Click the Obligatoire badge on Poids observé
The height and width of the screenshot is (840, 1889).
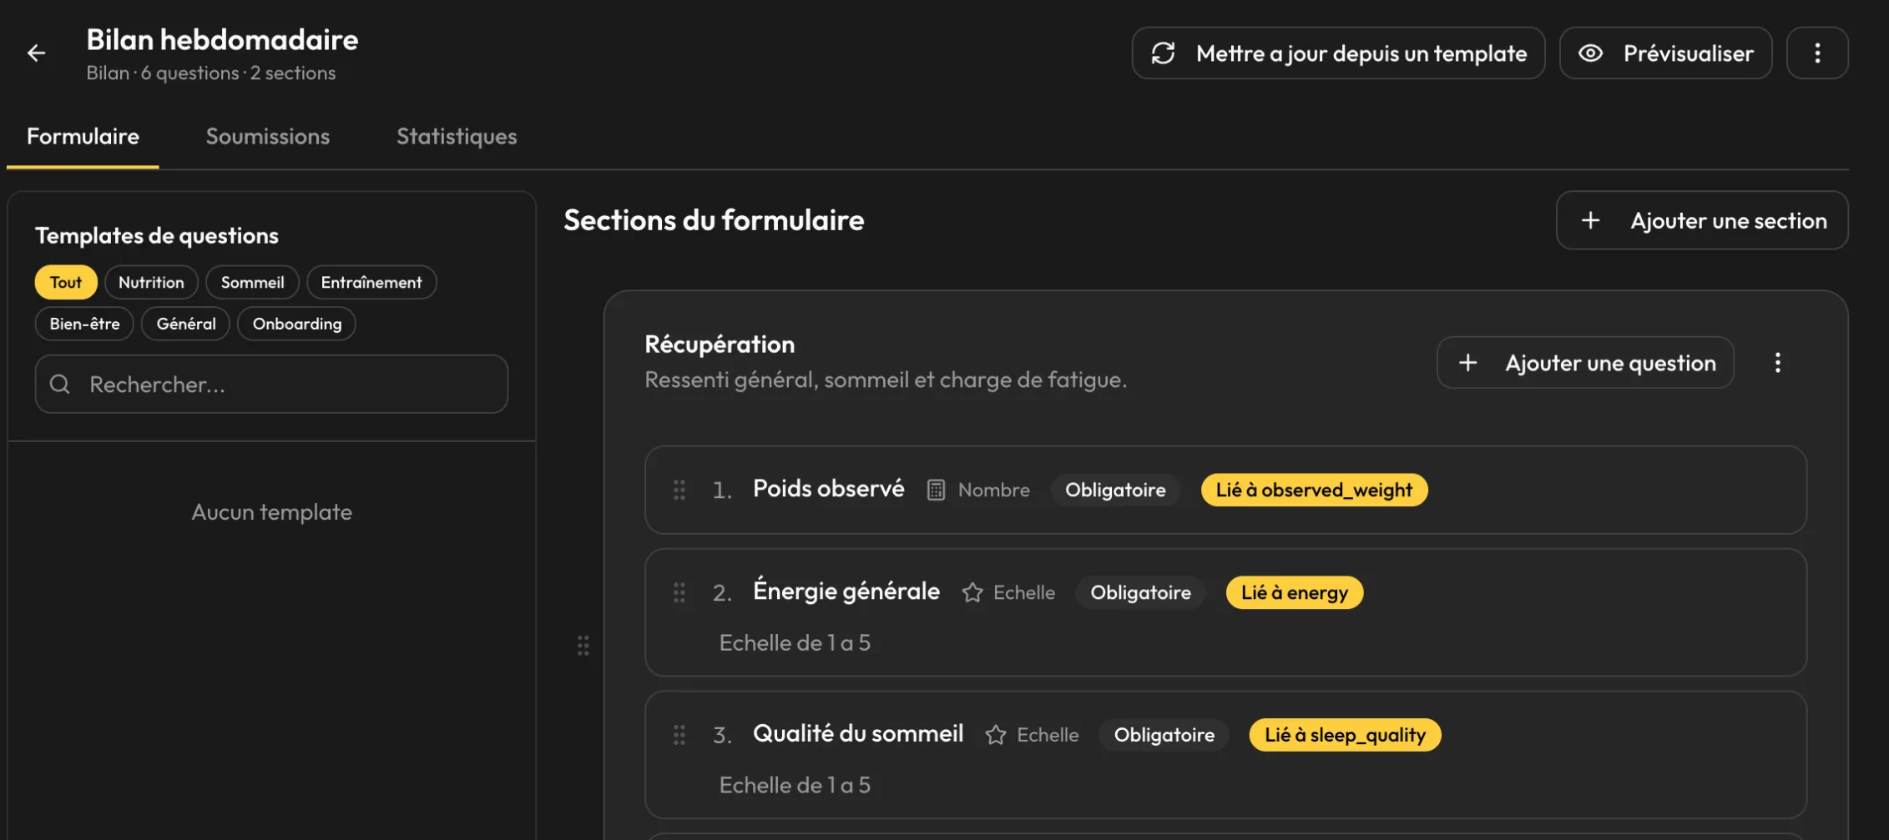point(1115,490)
